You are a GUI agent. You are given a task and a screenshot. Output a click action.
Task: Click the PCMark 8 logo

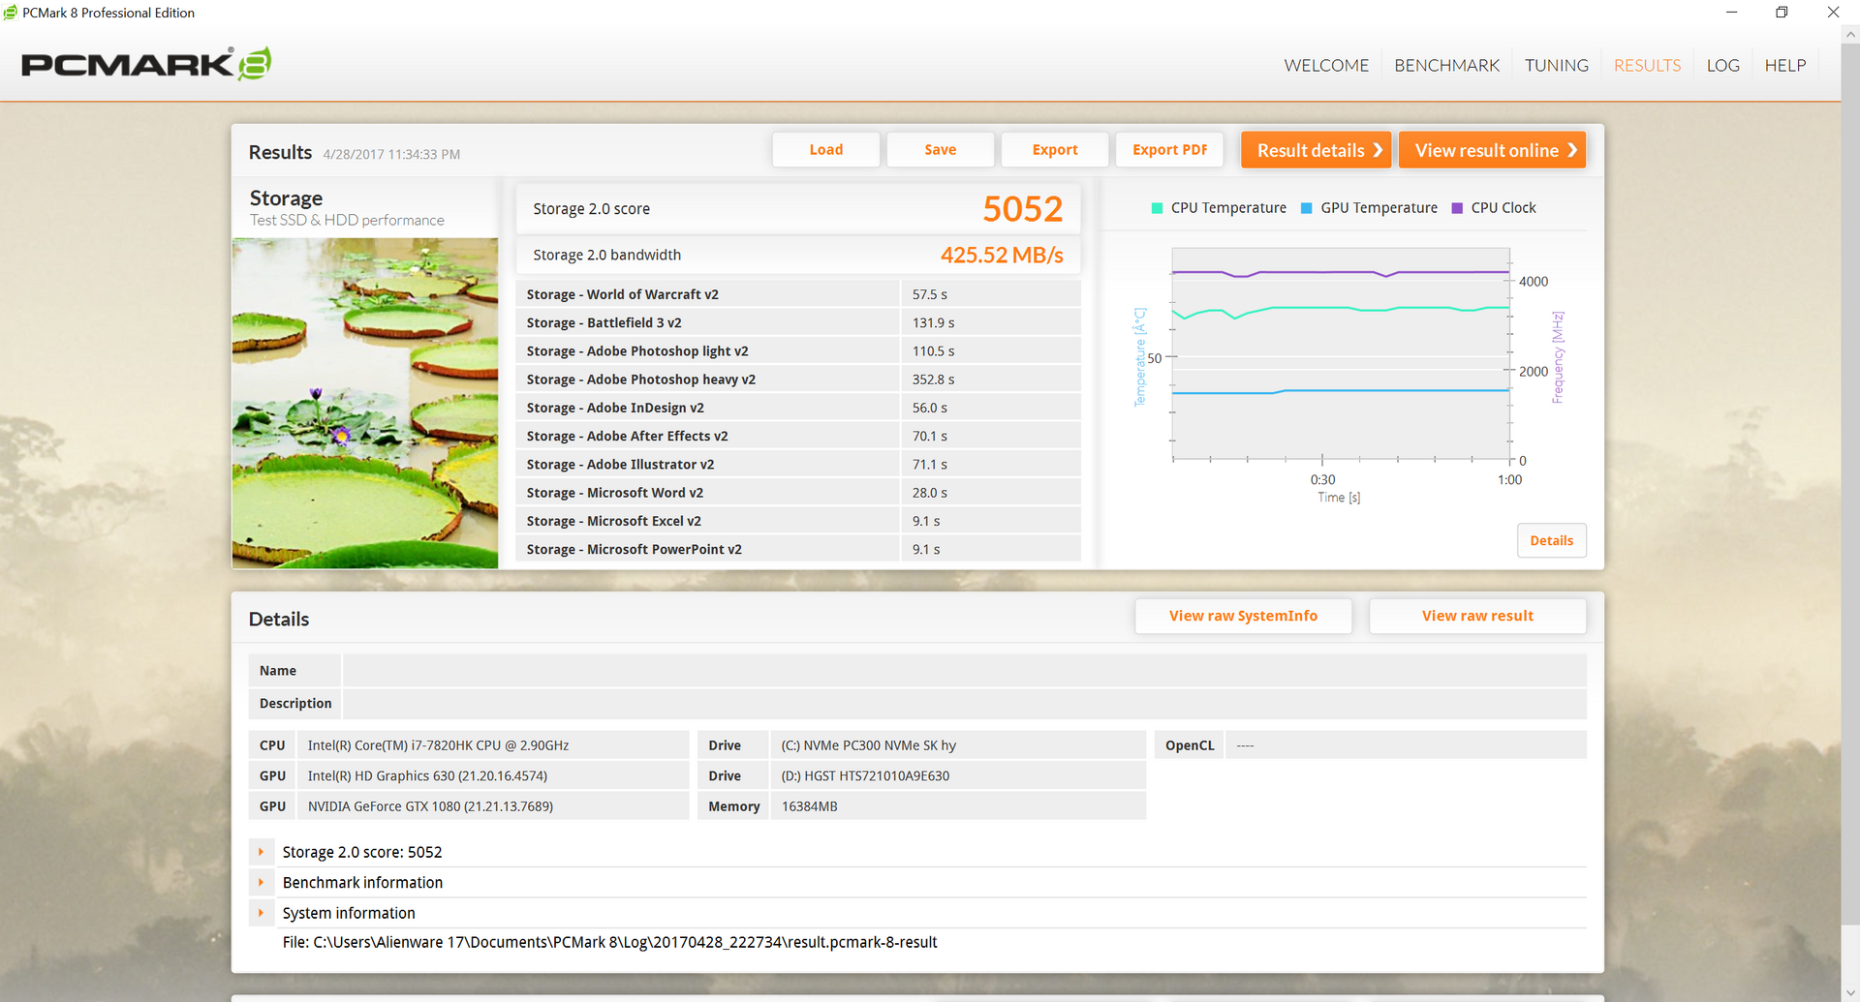[146, 64]
